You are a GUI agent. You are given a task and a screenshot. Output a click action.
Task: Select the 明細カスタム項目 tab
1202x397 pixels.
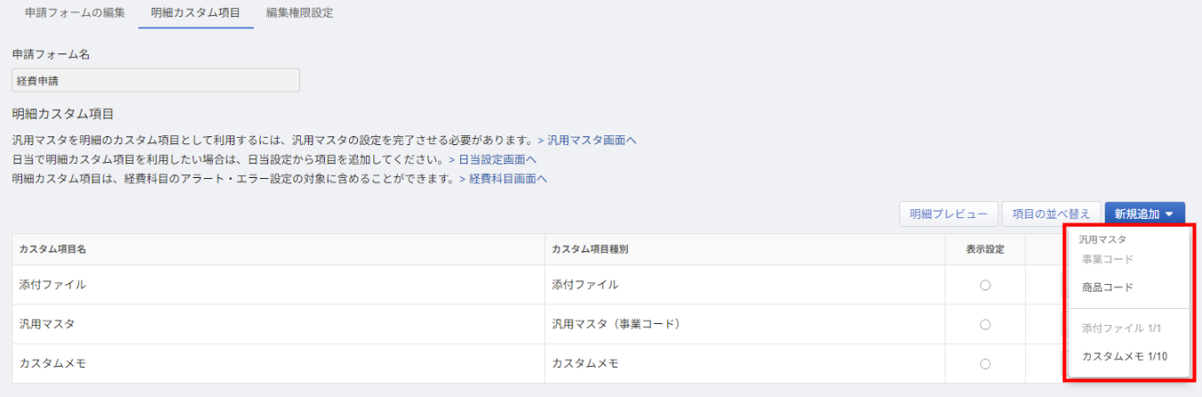196,13
